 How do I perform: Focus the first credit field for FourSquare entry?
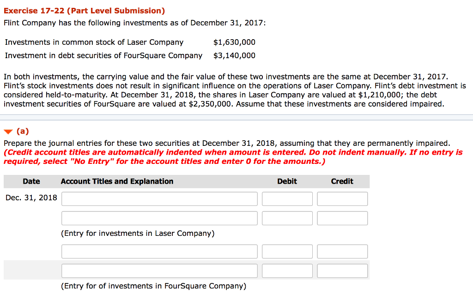(342, 252)
